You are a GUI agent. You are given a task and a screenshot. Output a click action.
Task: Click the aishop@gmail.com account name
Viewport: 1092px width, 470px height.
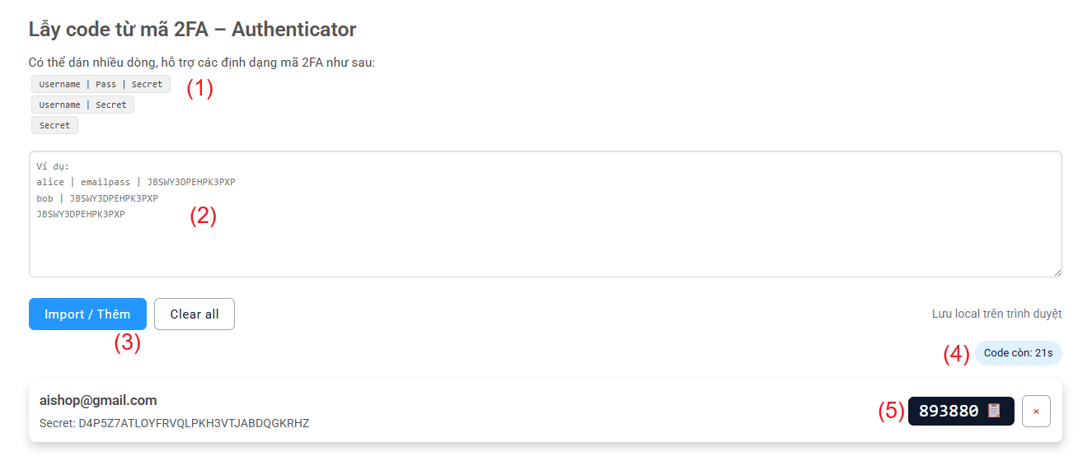point(98,401)
